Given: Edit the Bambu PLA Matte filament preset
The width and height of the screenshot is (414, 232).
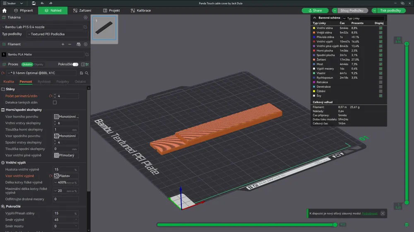Looking at the screenshot, I should coord(87,54).
